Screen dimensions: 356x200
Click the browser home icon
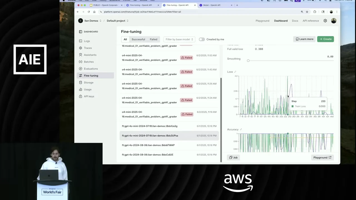point(94,12)
